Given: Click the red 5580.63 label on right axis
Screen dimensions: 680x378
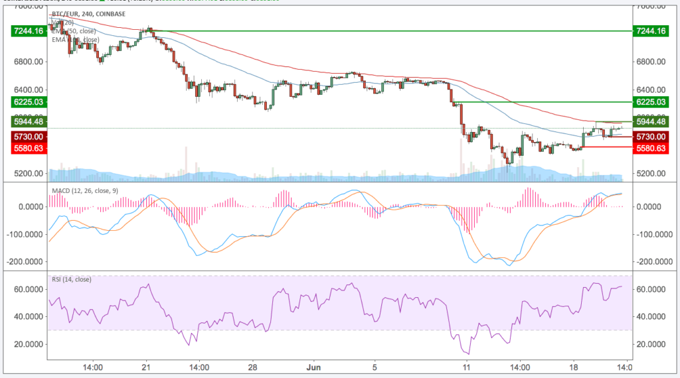Looking at the screenshot, I should [650, 147].
